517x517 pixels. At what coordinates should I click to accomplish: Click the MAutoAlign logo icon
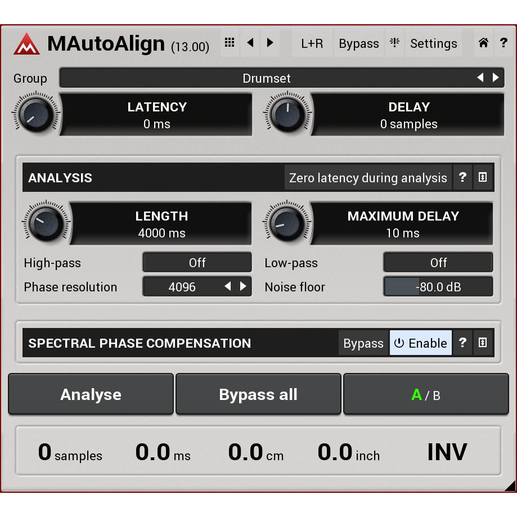(x=26, y=44)
